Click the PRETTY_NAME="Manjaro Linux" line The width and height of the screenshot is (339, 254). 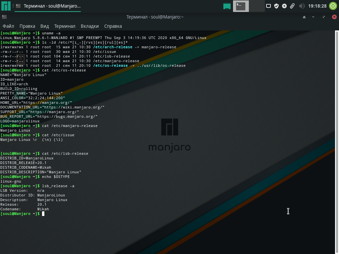(x=31, y=94)
